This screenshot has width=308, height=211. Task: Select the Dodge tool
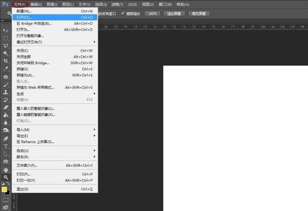pyautogui.click(x=6, y=130)
